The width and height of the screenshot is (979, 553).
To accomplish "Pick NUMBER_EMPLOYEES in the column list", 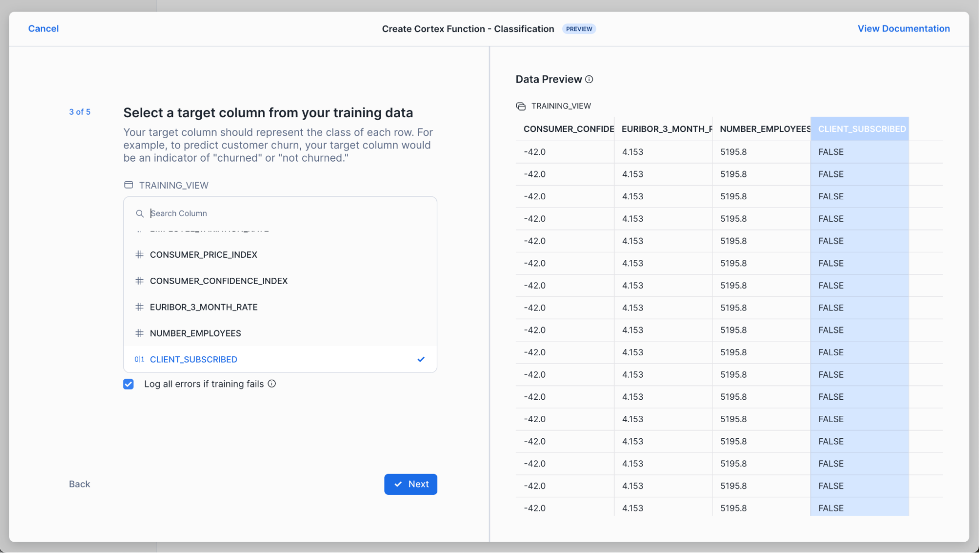I will coord(195,333).
